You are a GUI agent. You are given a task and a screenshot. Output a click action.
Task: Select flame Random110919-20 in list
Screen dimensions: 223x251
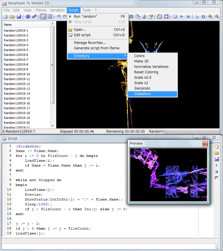tap(17, 123)
